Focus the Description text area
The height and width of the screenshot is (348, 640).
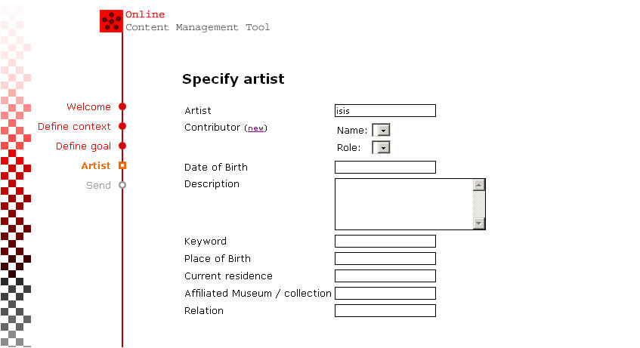(x=404, y=204)
